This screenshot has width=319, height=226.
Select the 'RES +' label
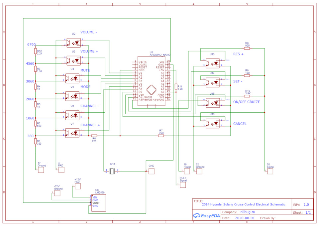(238, 54)
